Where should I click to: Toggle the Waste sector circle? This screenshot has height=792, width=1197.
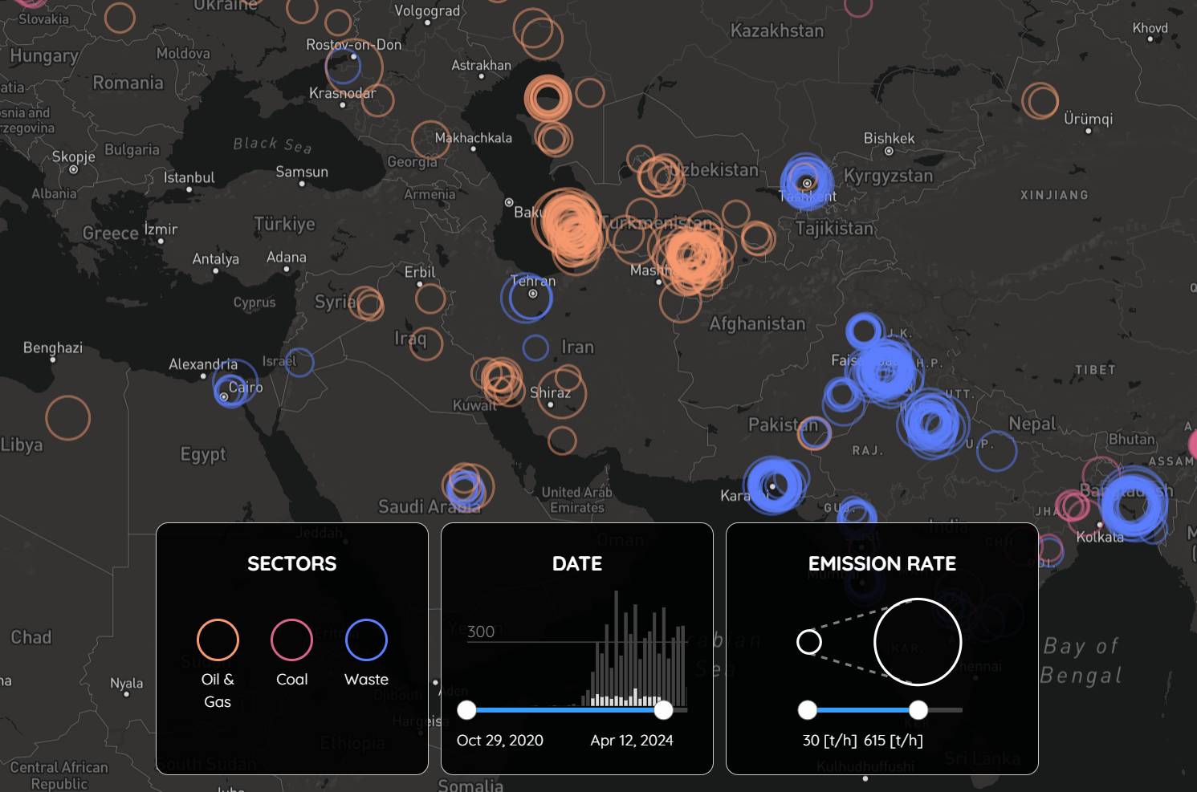point(366,640)
